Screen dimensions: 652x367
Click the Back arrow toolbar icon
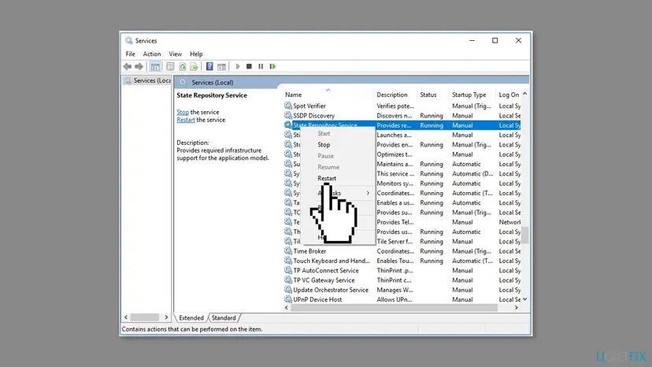coord(128,67)
